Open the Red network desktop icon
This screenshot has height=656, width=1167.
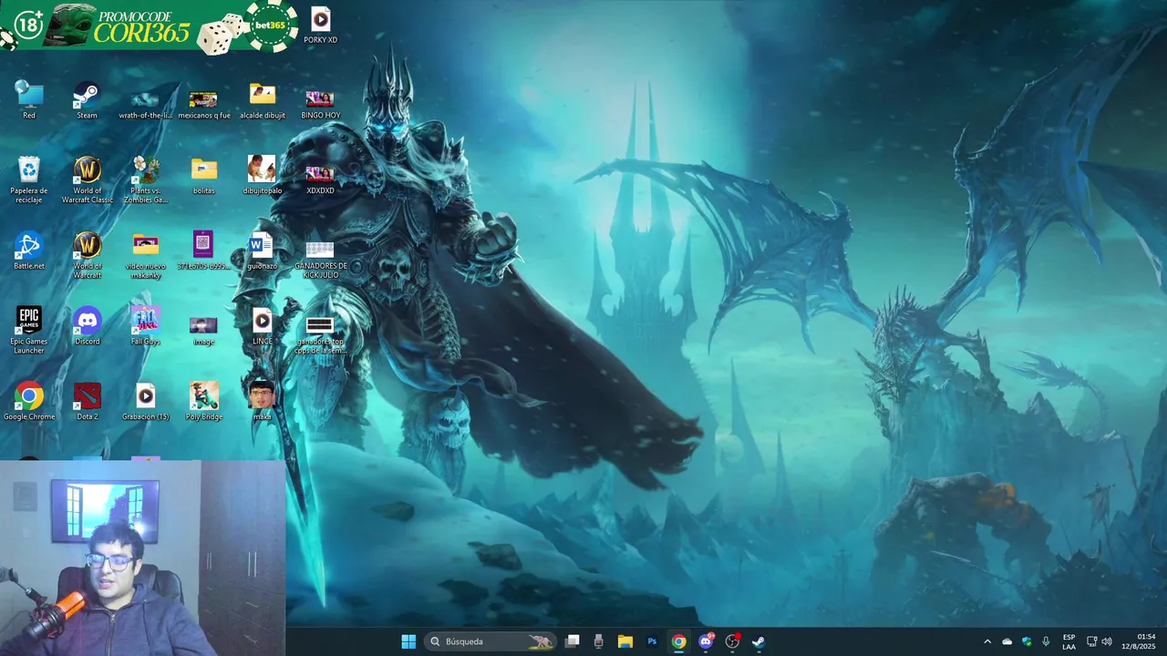29,99
